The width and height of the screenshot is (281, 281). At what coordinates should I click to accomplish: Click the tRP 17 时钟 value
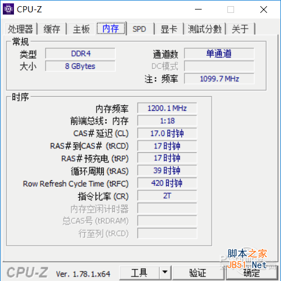click(167, 158)
